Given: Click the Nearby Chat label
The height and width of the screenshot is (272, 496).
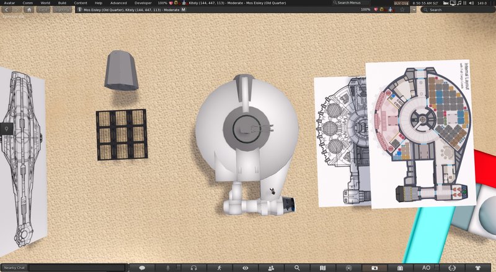Looking at the screenshot, I should tap(14, 268).
